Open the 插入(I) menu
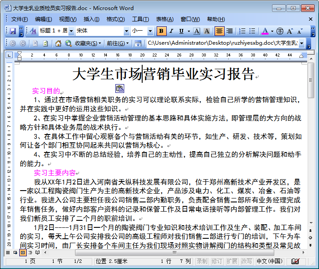 click(92, 19)
